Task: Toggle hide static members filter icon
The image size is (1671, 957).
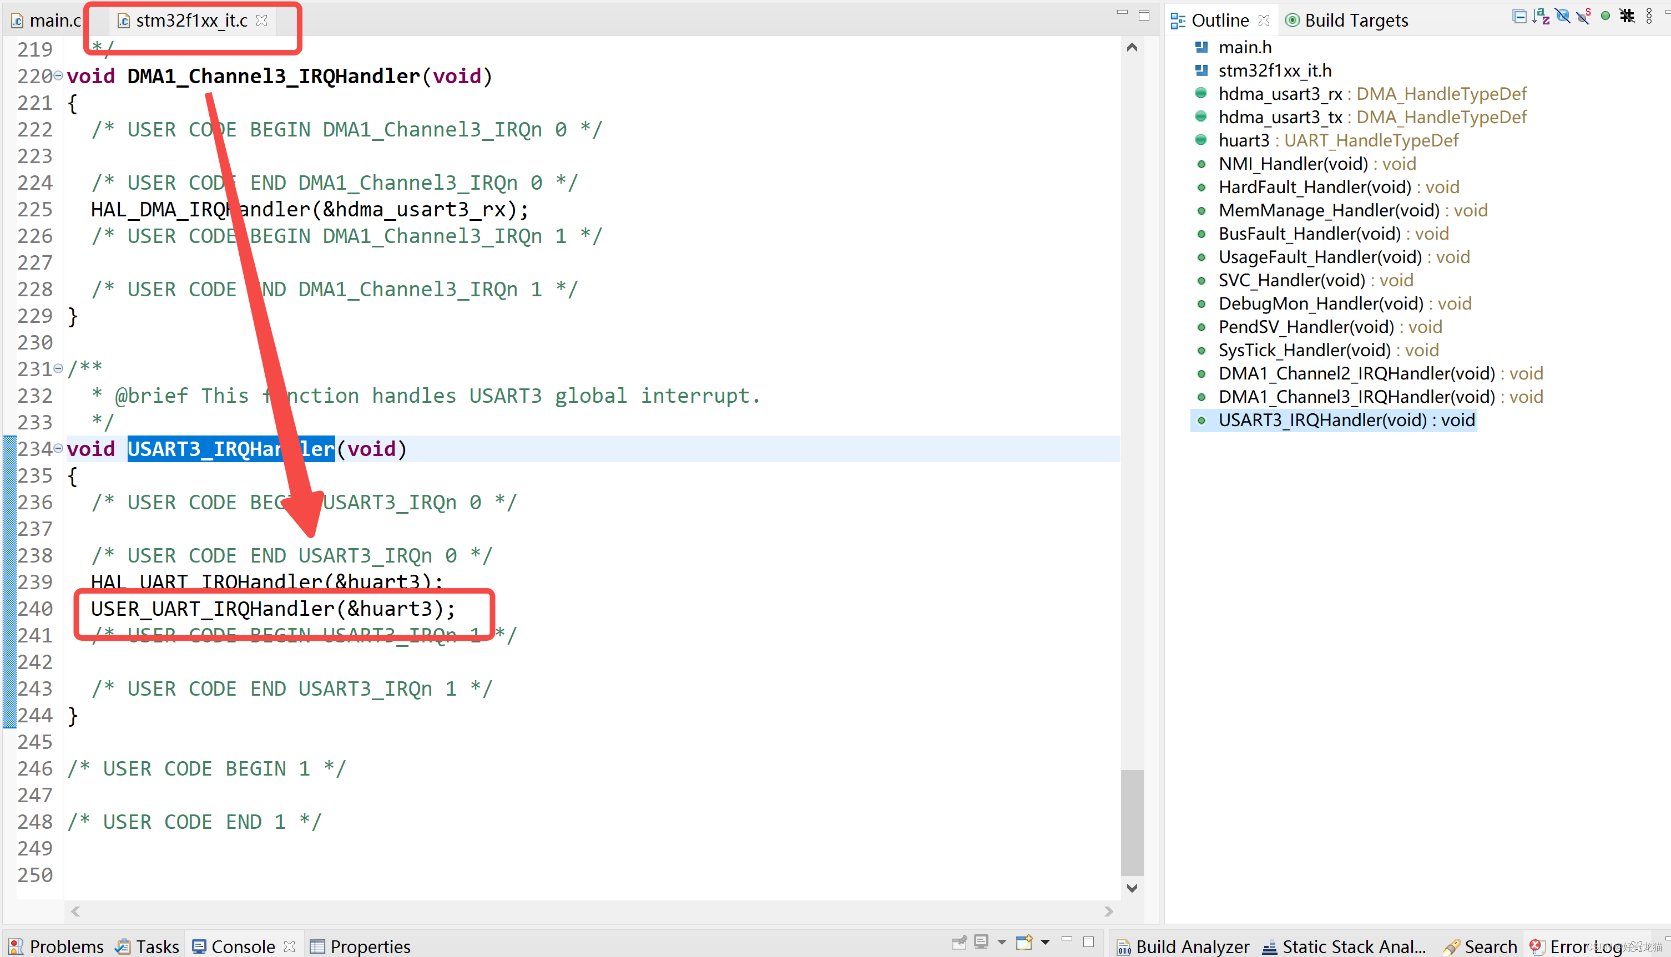Action: [x=1584, y=17]
